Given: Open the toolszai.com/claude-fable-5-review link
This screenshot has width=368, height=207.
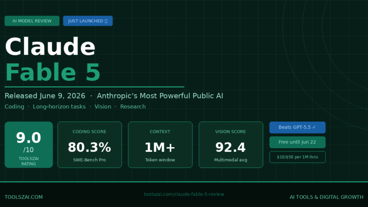Looking at the screenshot, I should 184,194.
